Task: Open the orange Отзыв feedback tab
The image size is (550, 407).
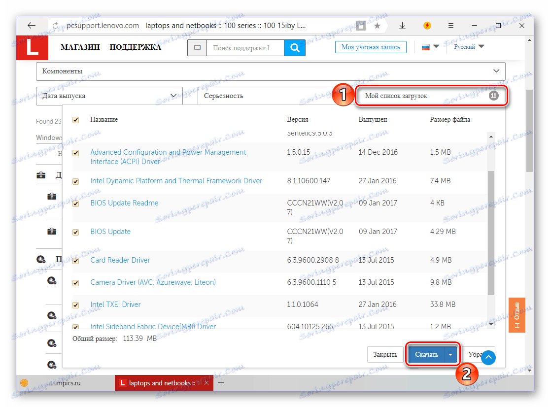Action: (x=516, y=315)
